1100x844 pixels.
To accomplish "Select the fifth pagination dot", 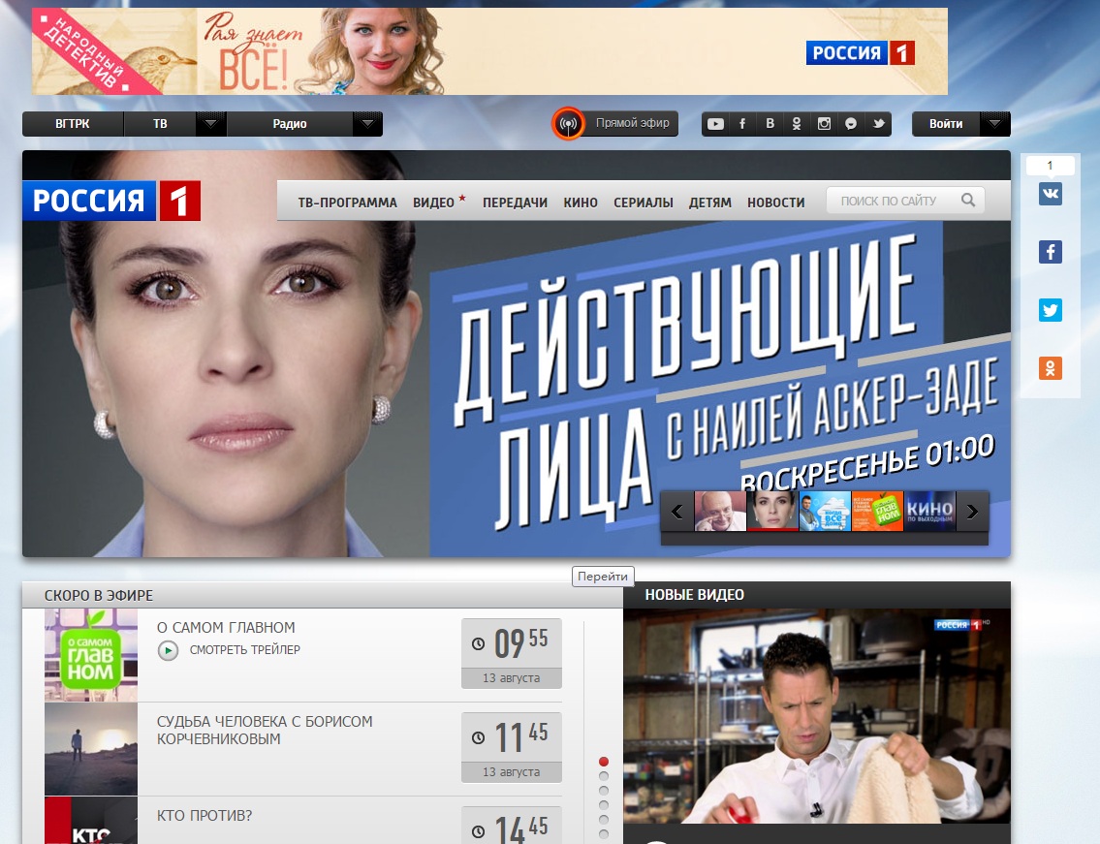I will [x=604, y=820].
